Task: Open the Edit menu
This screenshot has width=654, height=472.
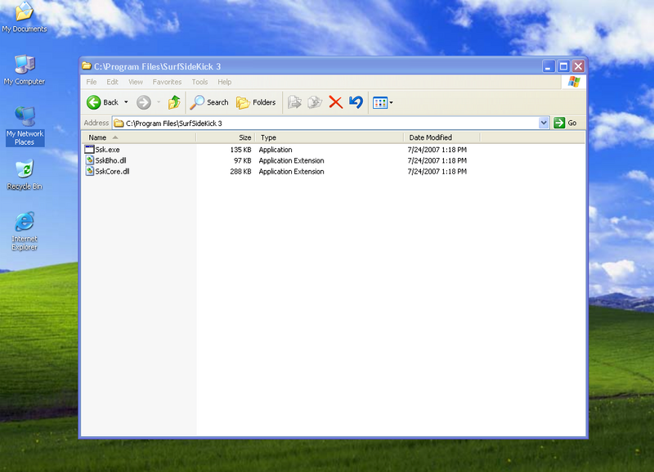Action: (112, 82)
